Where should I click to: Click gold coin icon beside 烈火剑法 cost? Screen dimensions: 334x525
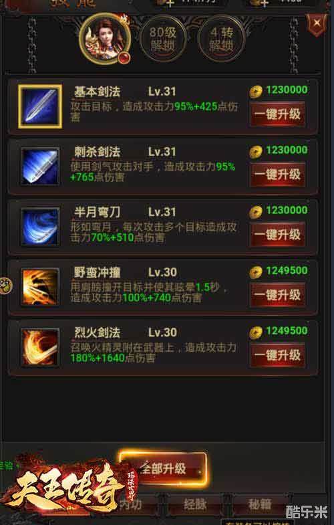pos(256,332)
